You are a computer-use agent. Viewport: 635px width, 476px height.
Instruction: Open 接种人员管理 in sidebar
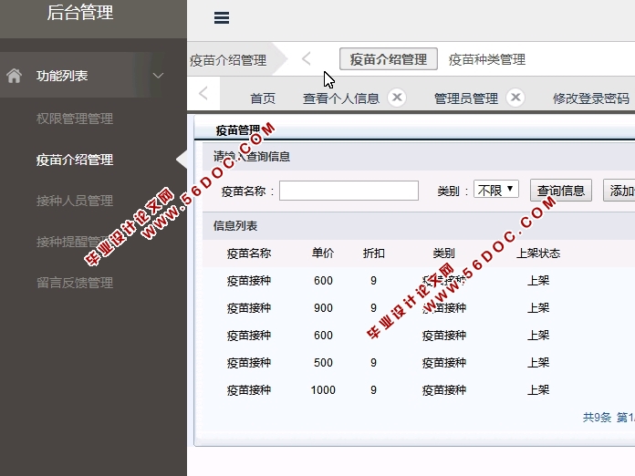pyautogui.click(x=75, y=201)
